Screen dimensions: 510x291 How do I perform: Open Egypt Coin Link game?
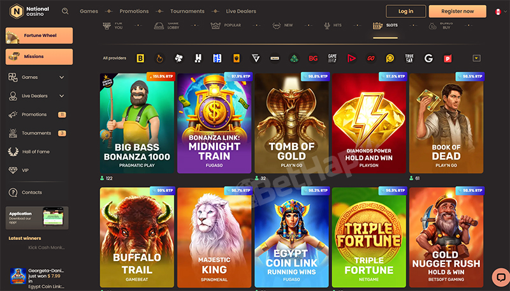click(292, 237)
